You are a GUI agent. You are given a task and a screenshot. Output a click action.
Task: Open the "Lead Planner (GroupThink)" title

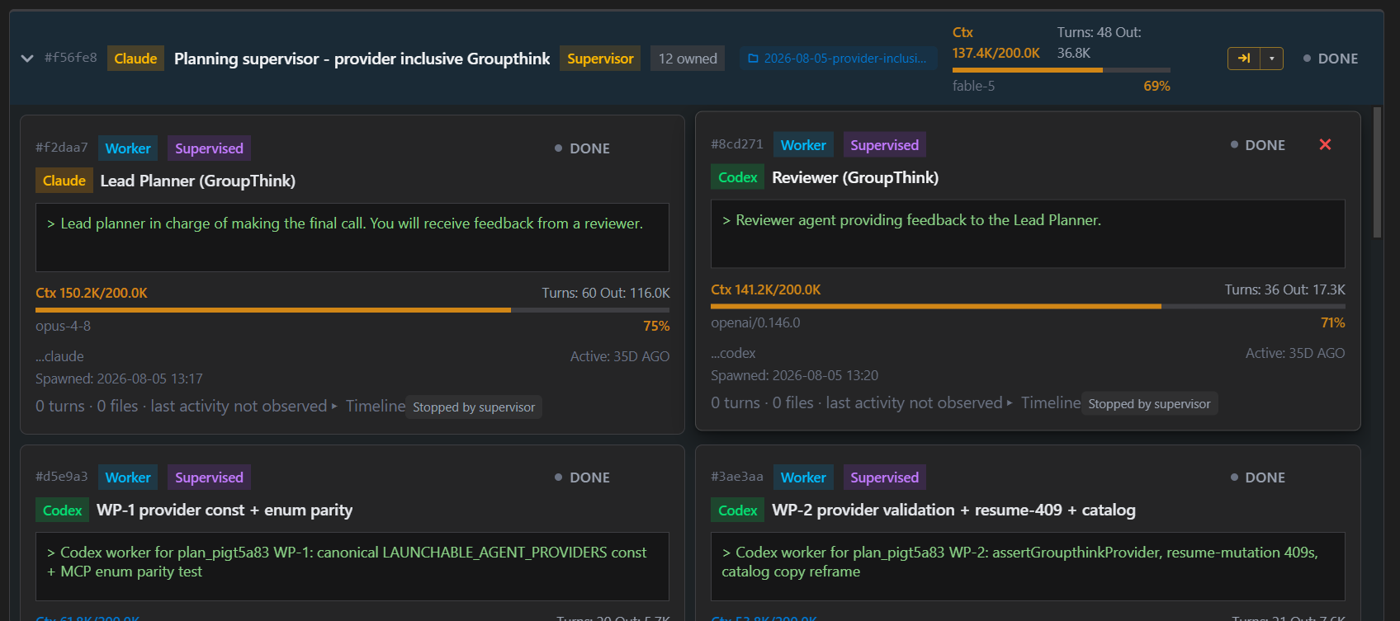click(x=198, y=181)
